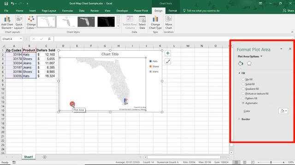Screen dimensions: 295x165
Task: Click the Ribbon Display Options icon
Action: tap(260, 3)
